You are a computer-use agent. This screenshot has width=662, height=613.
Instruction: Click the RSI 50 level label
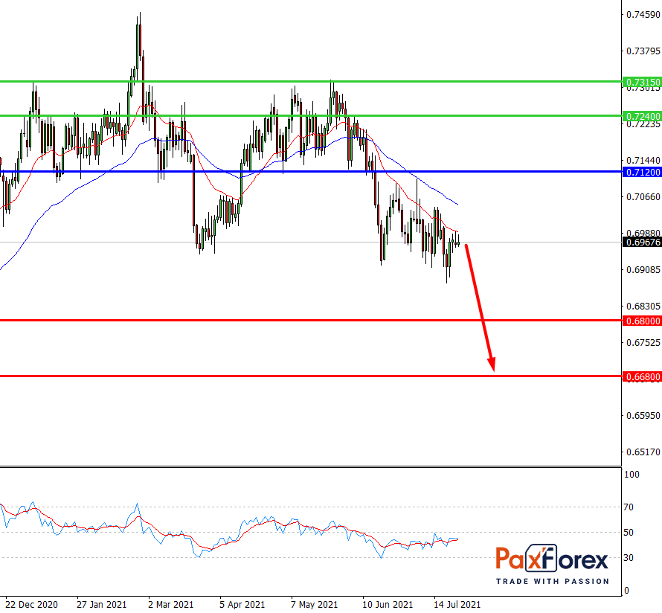pos(629,533)
